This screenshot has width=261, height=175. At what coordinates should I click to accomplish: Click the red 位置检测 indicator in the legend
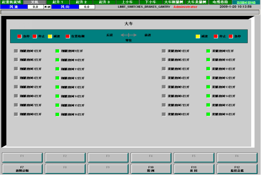[68, 36]
